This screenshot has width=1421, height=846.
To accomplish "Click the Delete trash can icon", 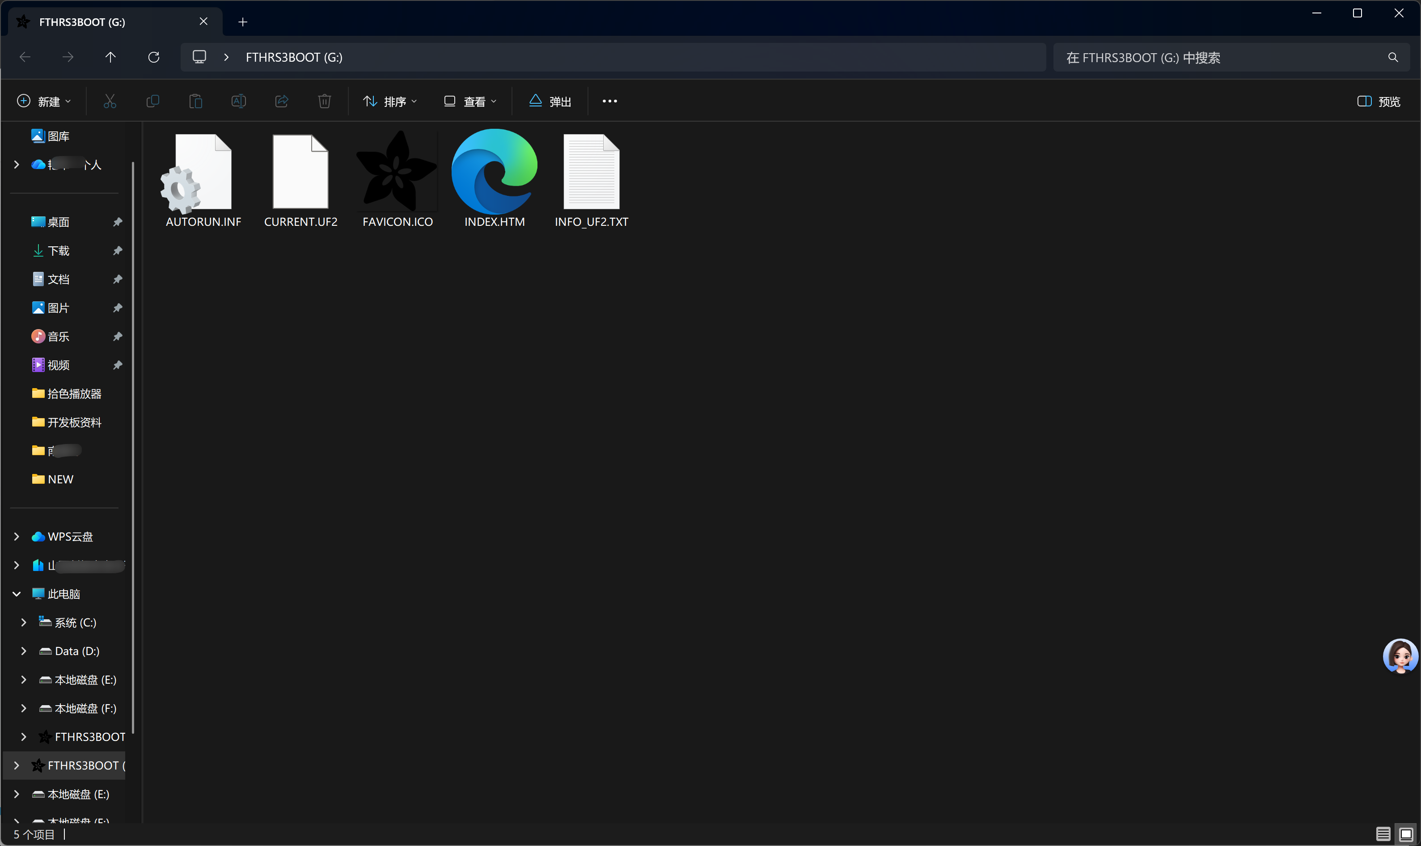I will (324, 102).
